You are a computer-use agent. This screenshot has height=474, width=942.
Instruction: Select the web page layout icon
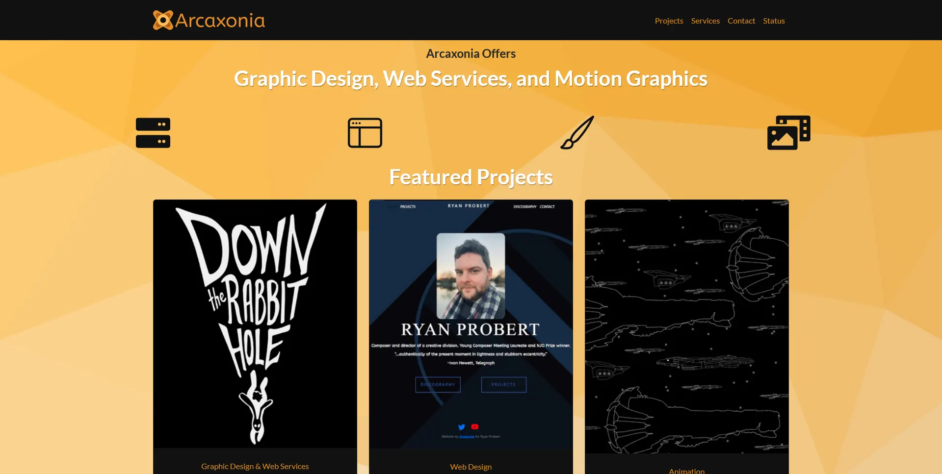(365, 133)
